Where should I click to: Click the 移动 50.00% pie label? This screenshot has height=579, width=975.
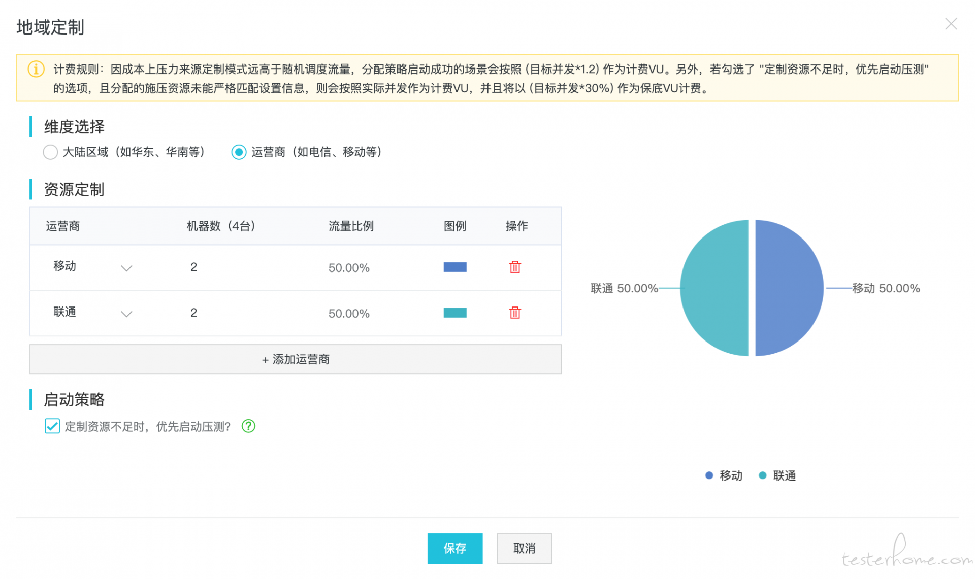886,288
